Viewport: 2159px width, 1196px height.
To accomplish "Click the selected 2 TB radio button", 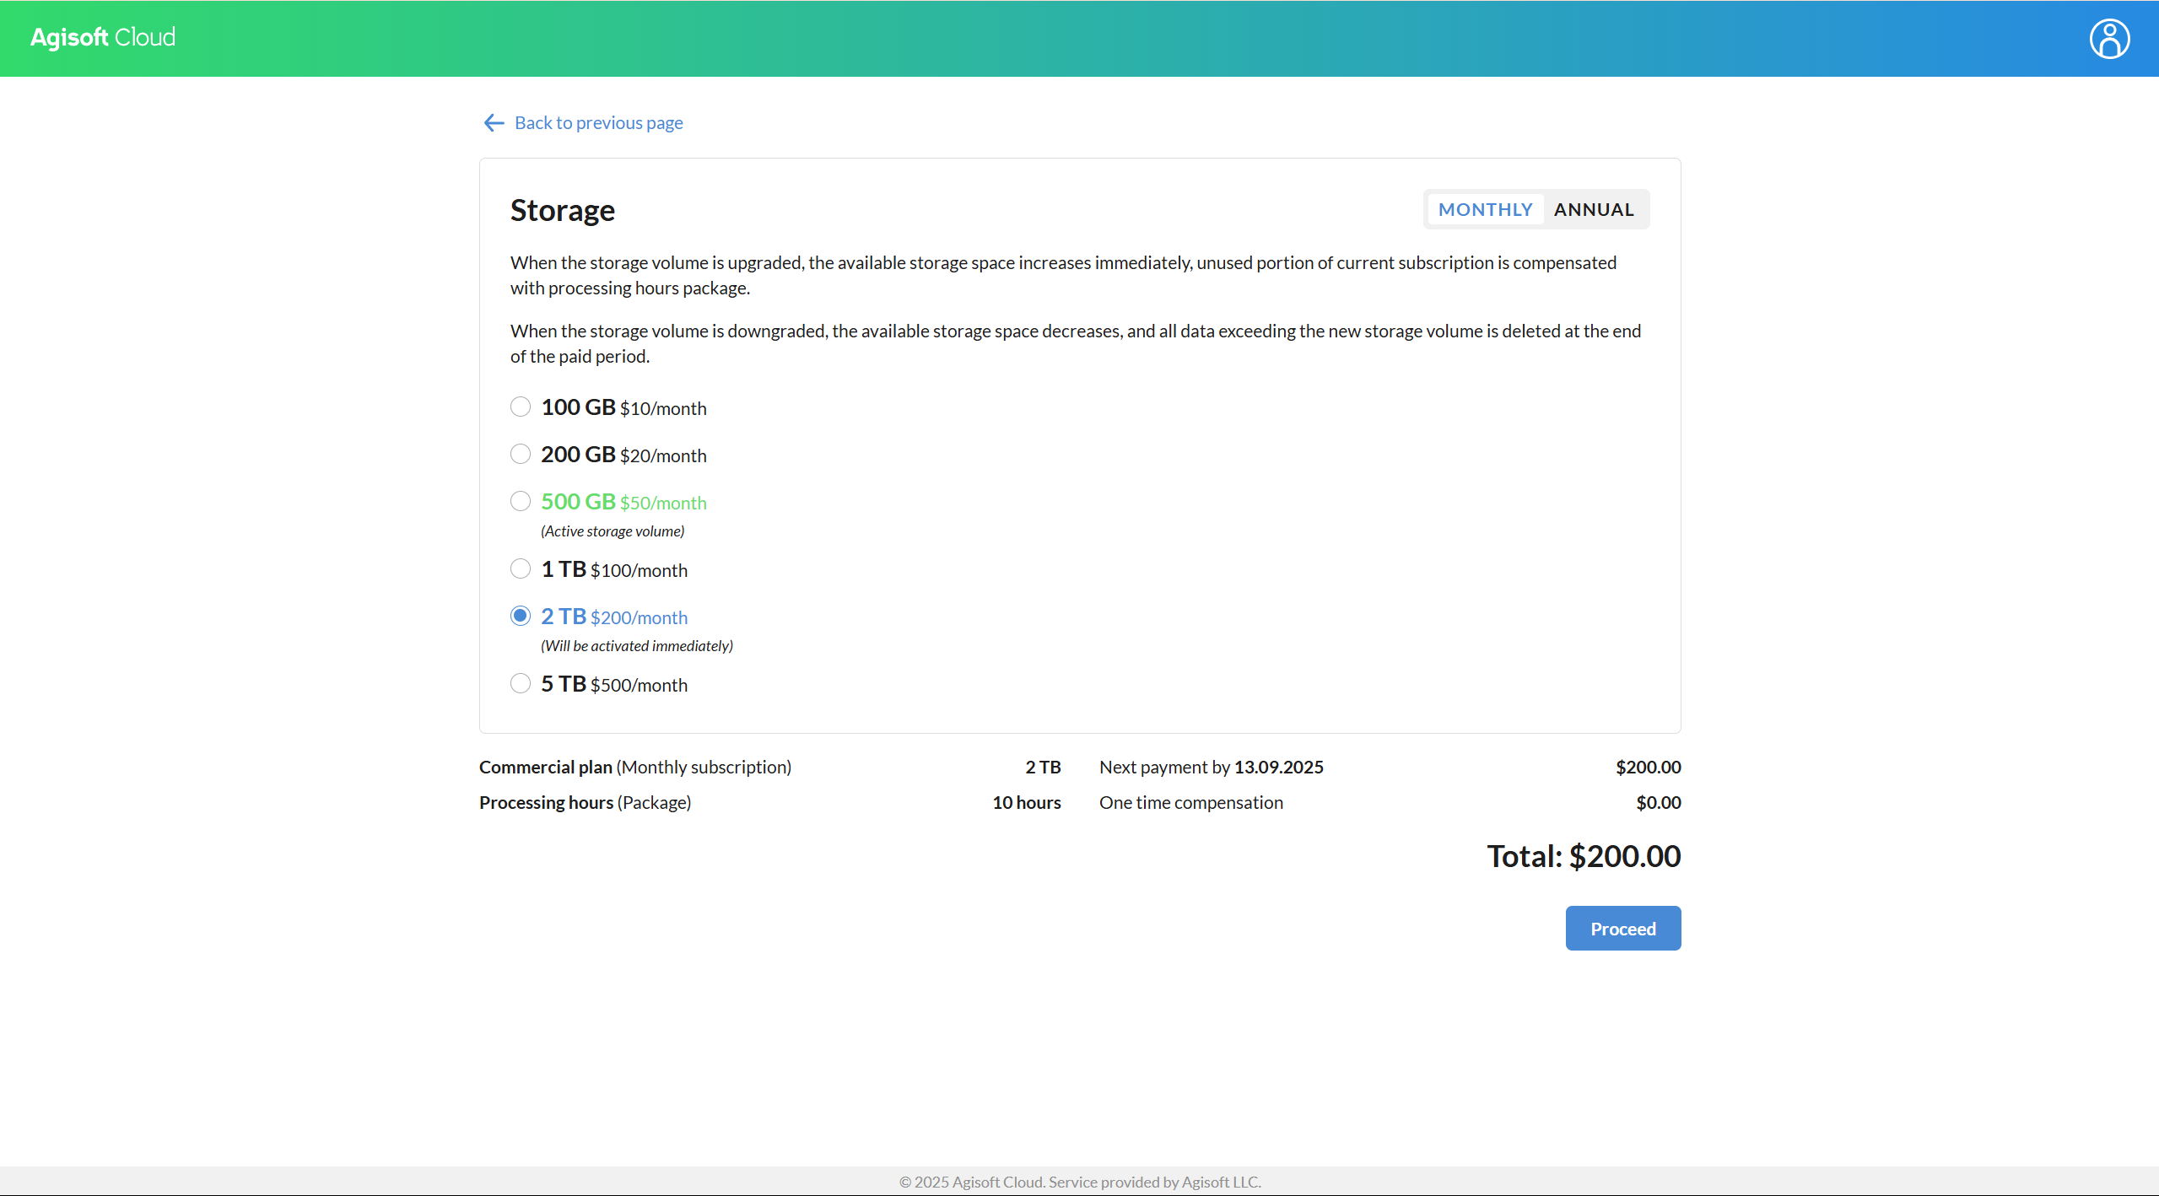I will click(521, 617).
